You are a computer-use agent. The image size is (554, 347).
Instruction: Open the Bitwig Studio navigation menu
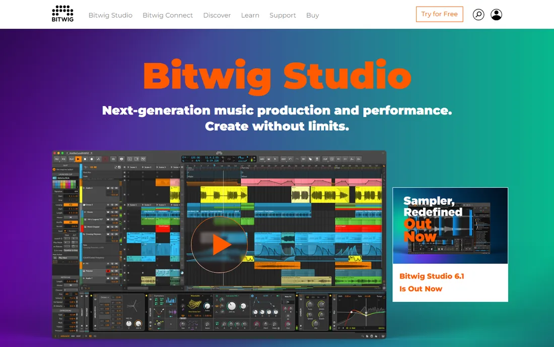[110, 15]
